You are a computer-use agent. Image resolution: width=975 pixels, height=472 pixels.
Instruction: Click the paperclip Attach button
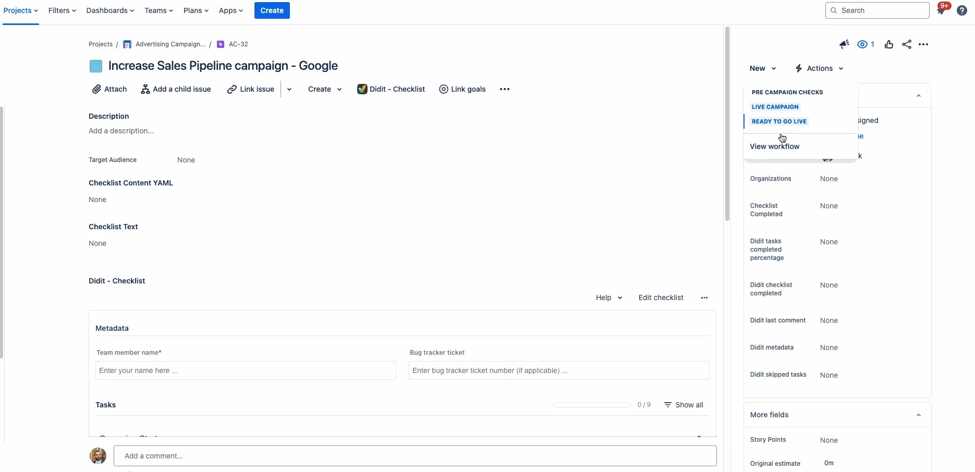109,89
